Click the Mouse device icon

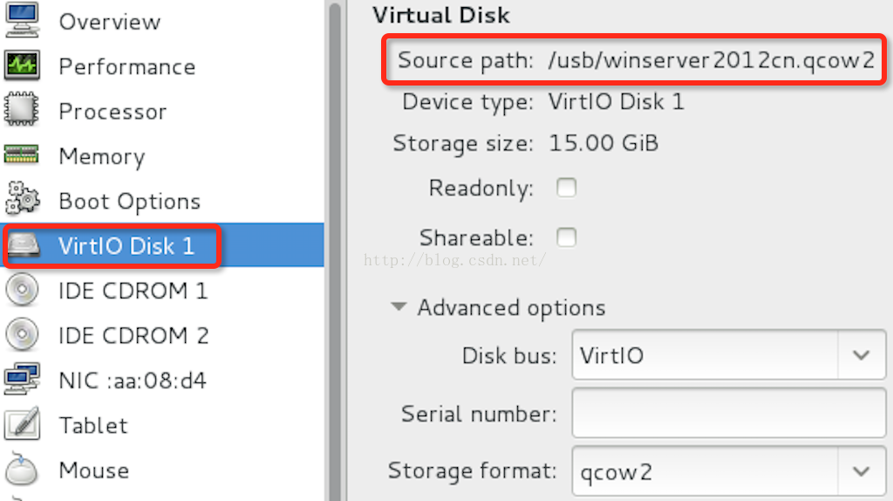[22, 469]
